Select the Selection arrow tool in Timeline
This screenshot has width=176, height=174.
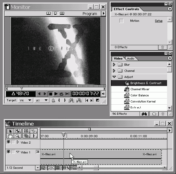[10, 131]
